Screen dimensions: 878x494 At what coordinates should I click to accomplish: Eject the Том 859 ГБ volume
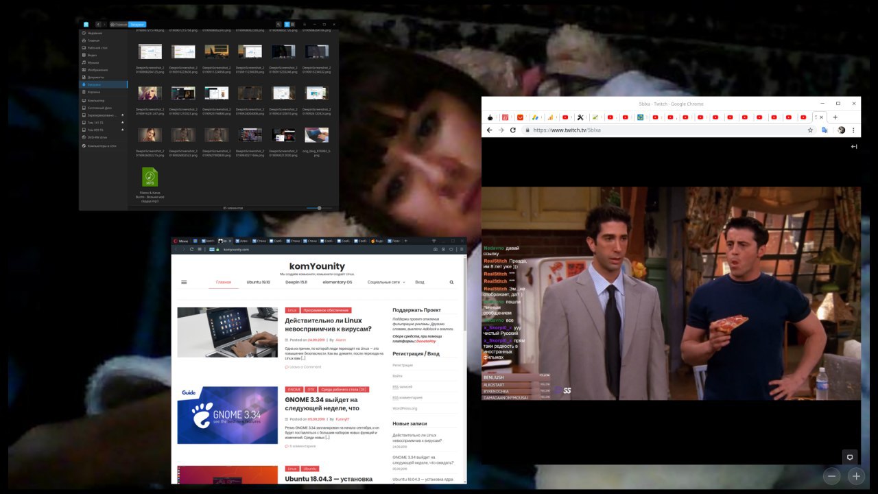(x=123, y=130)
